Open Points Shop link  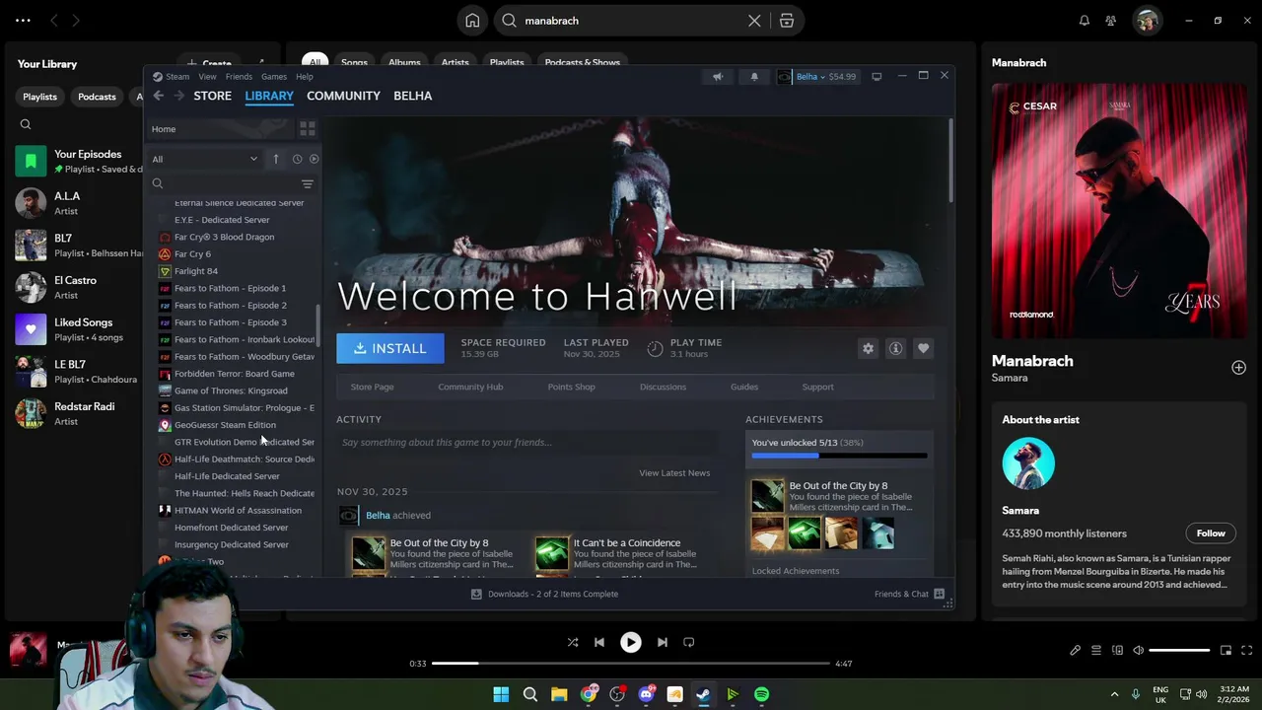click(571, 387)
